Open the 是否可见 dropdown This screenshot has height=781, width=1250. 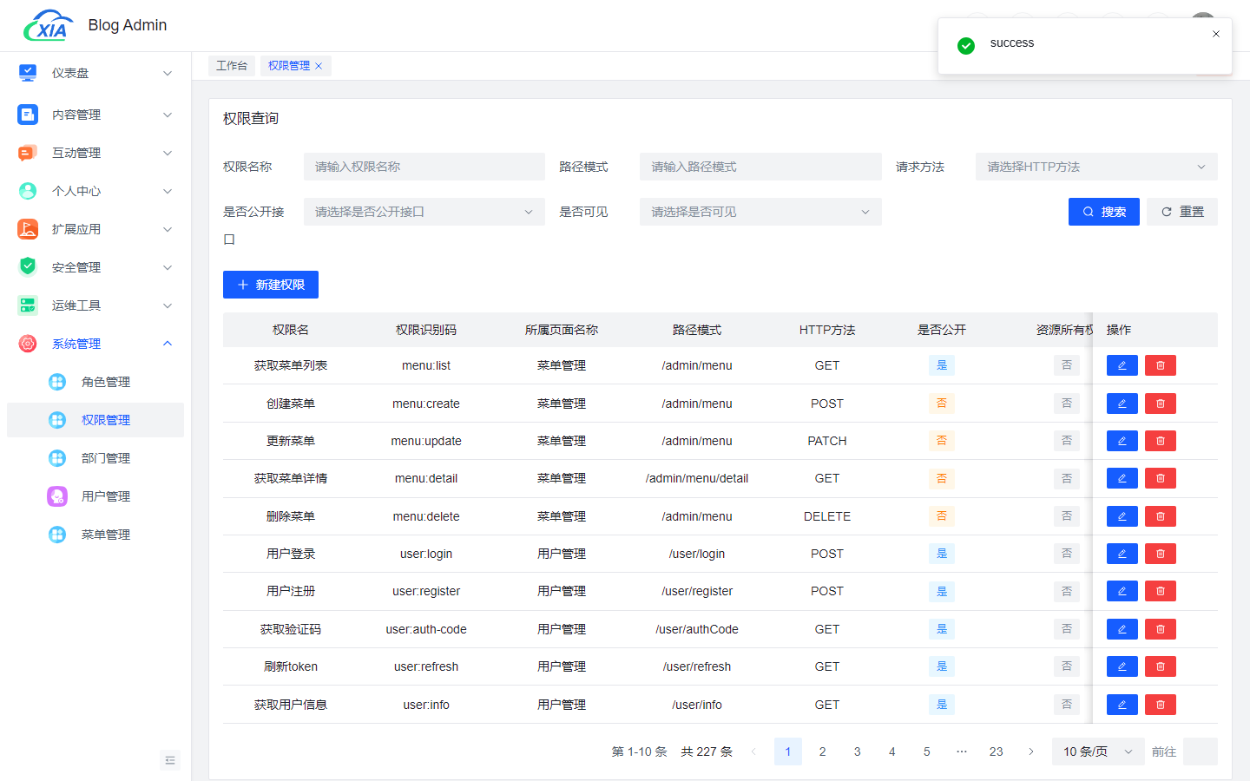760,212
